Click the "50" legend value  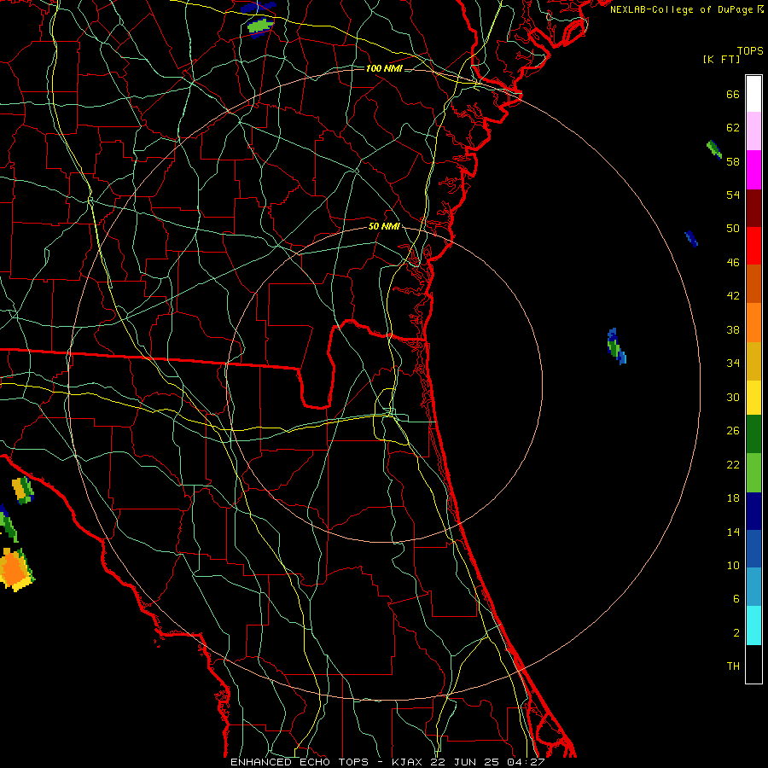click(733, 229)
